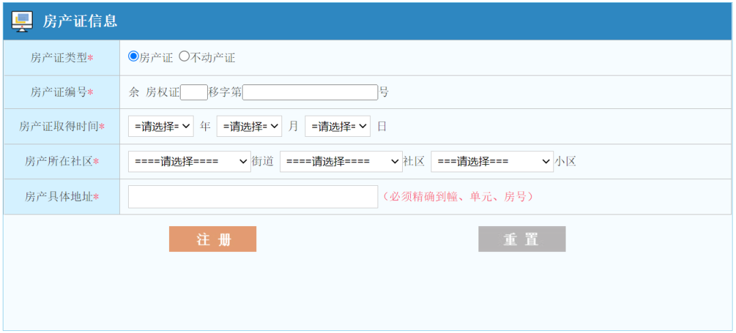Click the 房产证信息 header title

[x=80, y=21]
